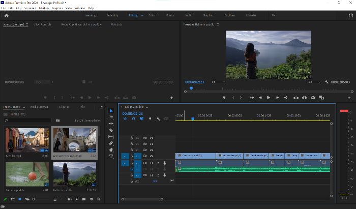Select the Slip tool

click(x=111, y=137)
